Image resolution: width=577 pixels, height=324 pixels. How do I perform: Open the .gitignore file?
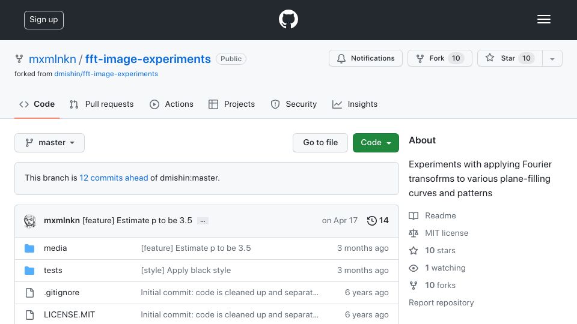point(61,293)
